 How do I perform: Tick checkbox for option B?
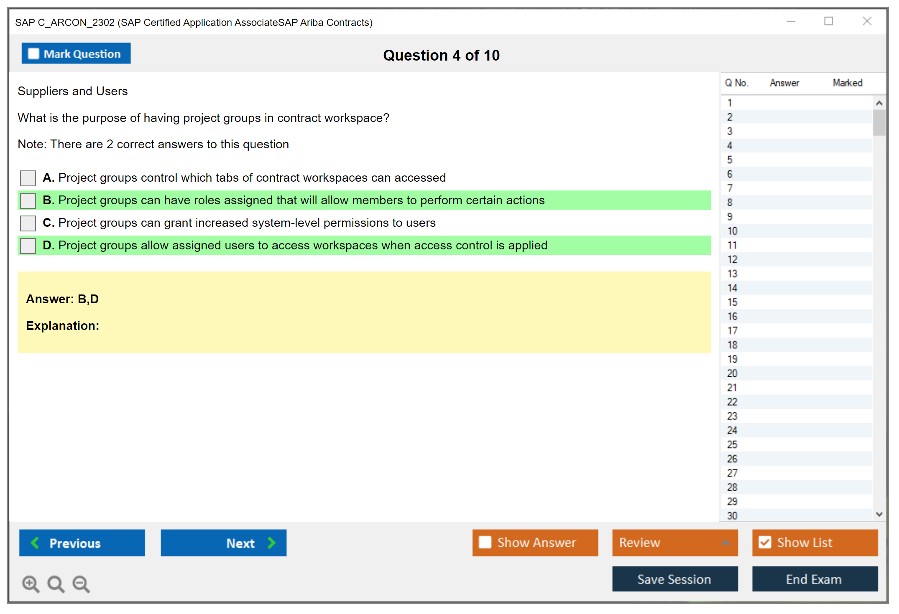coord(28,200)
